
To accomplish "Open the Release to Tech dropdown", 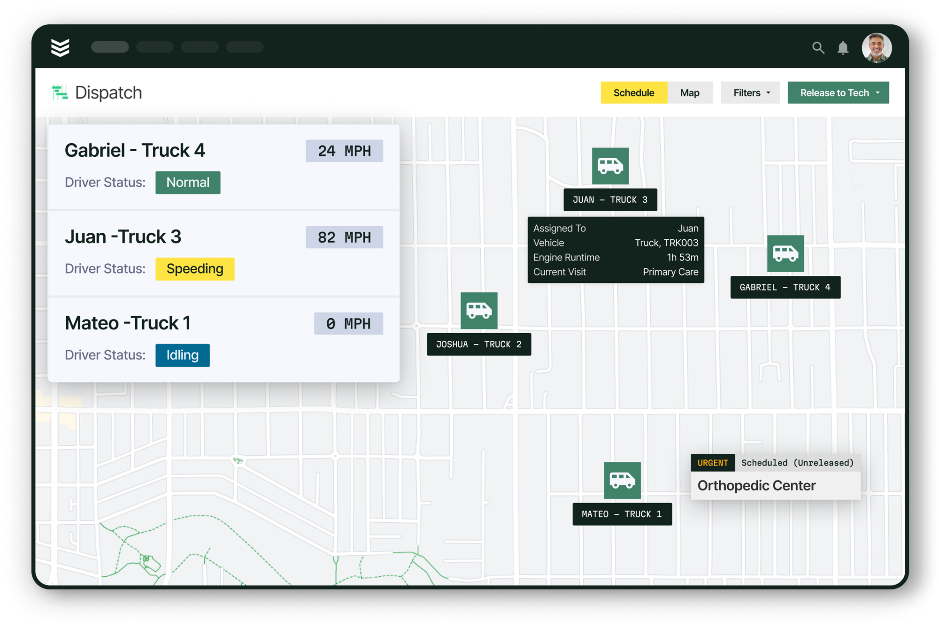I will coord(838,92).
